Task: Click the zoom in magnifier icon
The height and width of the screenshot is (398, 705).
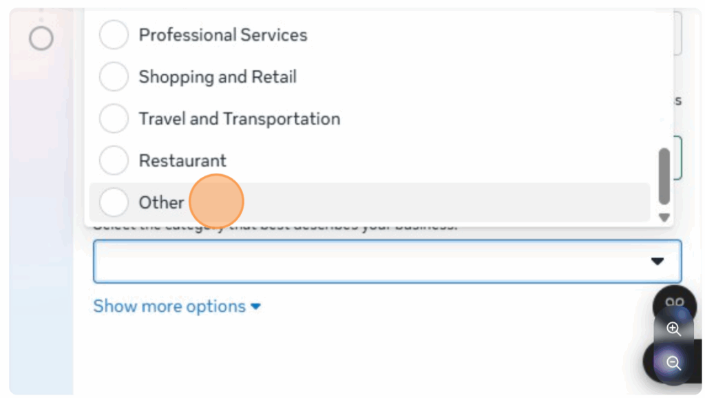Action: point(673,328)
